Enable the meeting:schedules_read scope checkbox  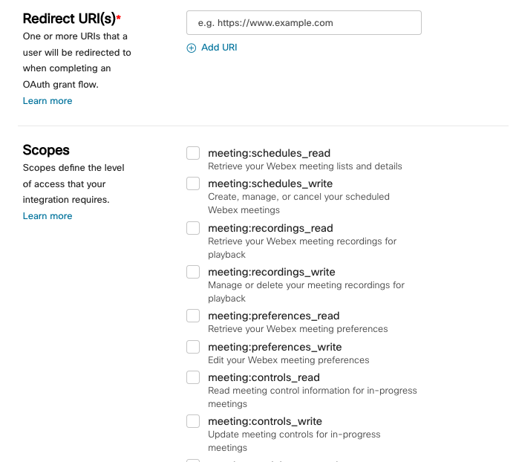193,153
